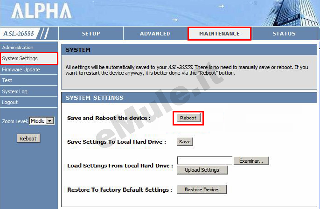The height and width of the screenshot is (209, 320).
Task: Open the Zoom Level dropdown
Action: (42, 121)
